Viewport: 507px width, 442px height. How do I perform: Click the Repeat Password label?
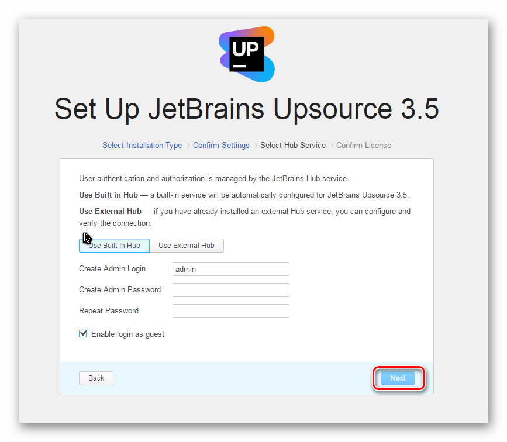(109, 310)
